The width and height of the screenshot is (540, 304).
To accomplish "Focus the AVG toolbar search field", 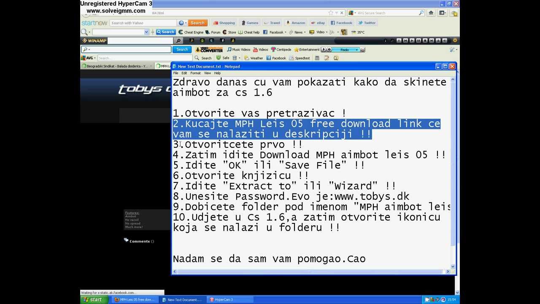I will (145, 58).
